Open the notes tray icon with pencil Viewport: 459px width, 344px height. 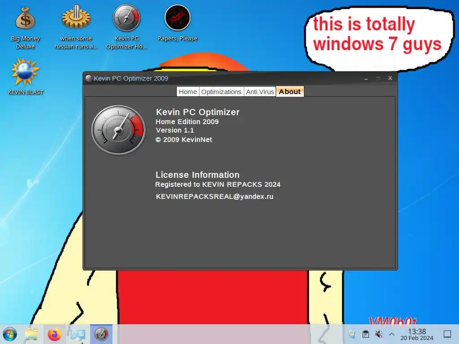tap(352, 334)
